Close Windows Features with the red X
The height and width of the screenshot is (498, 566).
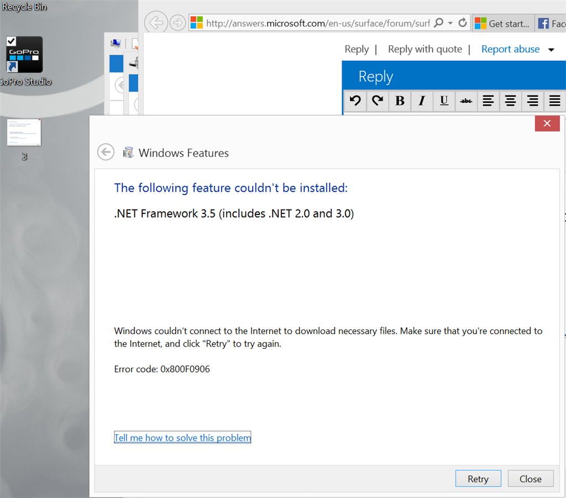[x=547, y=123]
